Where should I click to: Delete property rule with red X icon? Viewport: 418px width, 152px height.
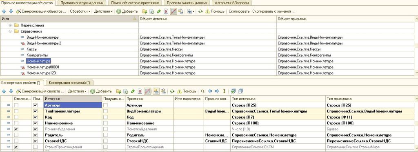click(x=140, y=91)
